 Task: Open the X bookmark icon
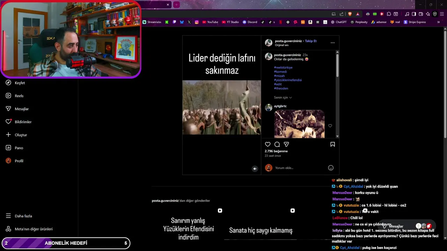189,22
